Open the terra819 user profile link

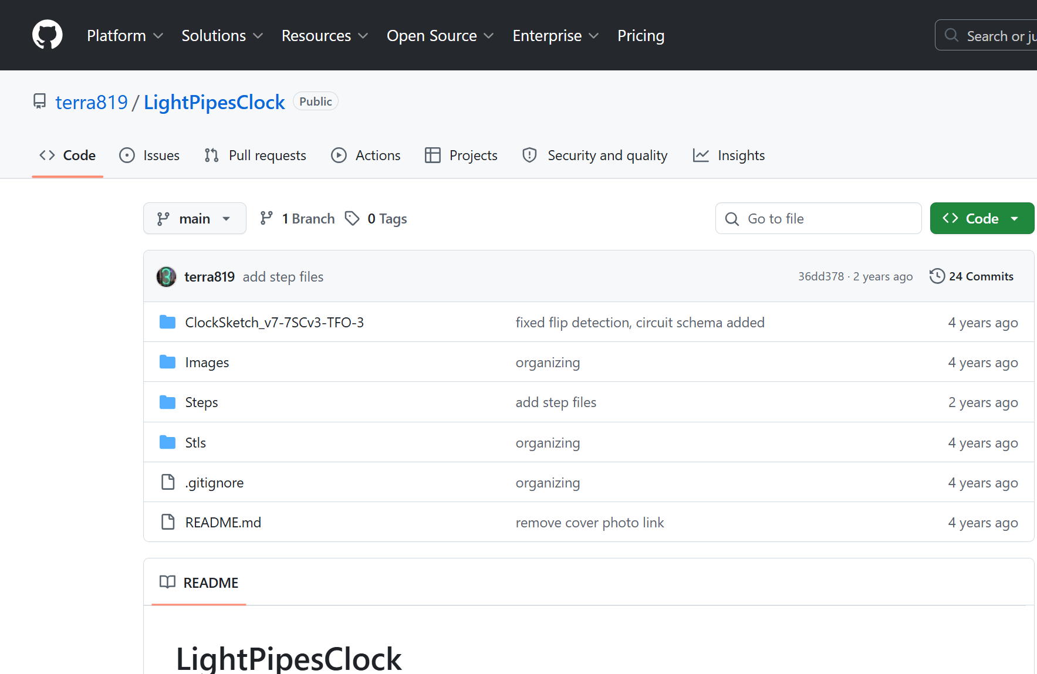click(92, 102)
